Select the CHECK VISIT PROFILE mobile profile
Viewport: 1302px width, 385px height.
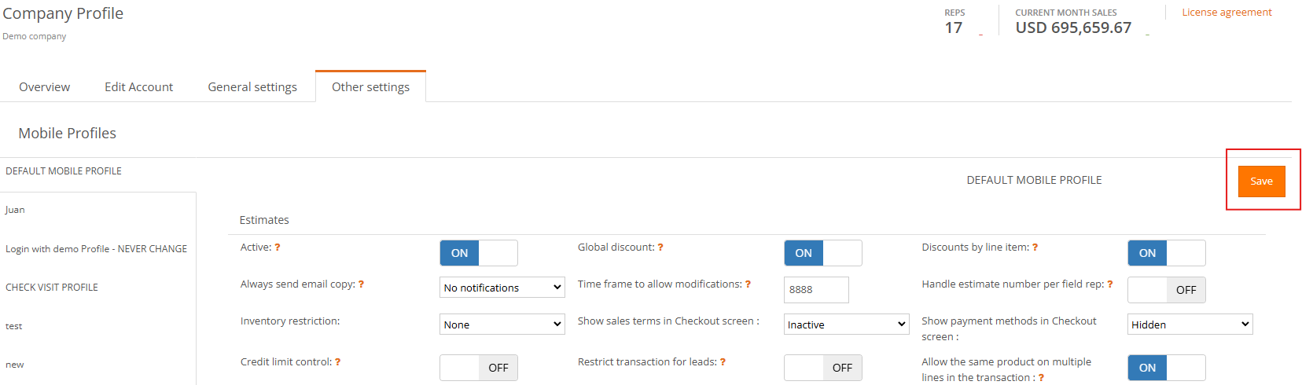pos(52,288)
